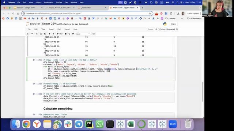This screenshot has height=131, width=234.
Task: Click the Wi-Fi icon in the macOS menu bar
Action: coord(173,3)
